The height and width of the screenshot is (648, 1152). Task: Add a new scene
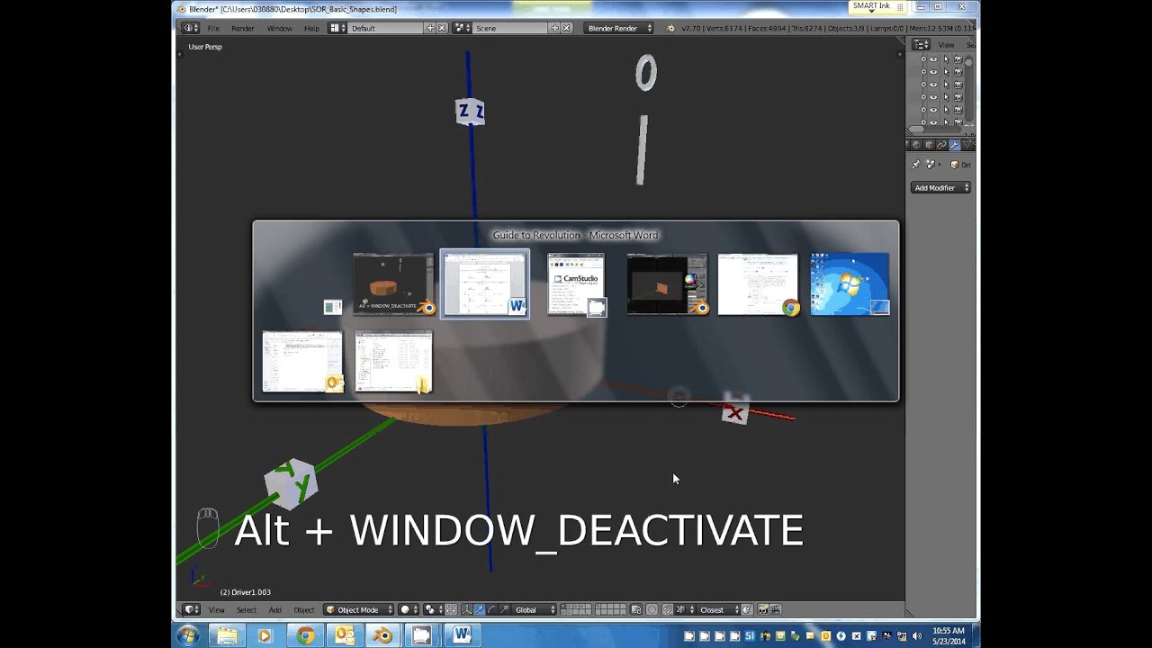click(554, 28)
